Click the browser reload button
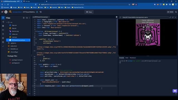 tap(8, 4)
